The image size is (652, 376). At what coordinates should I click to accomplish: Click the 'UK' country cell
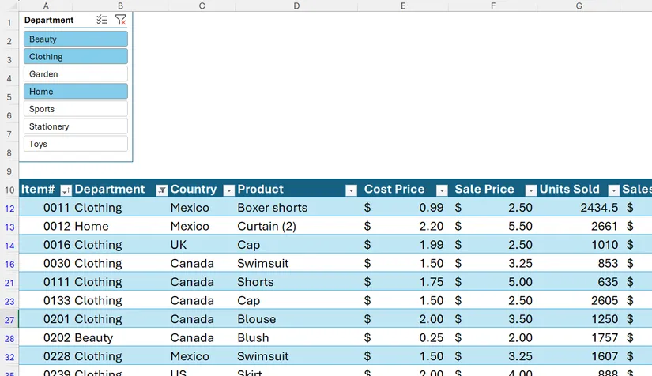coord(202,245)
